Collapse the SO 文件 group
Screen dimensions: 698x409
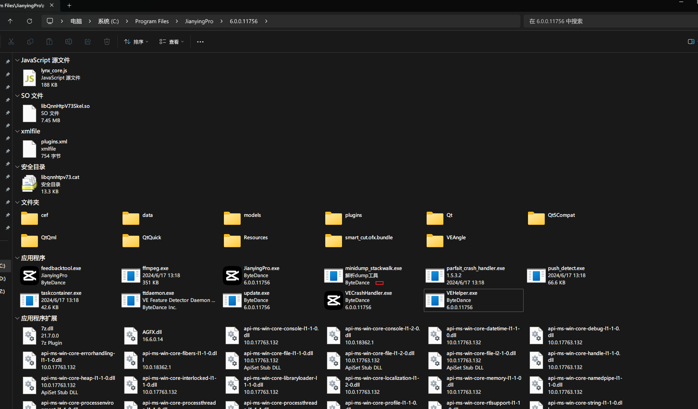click(17, 96)
